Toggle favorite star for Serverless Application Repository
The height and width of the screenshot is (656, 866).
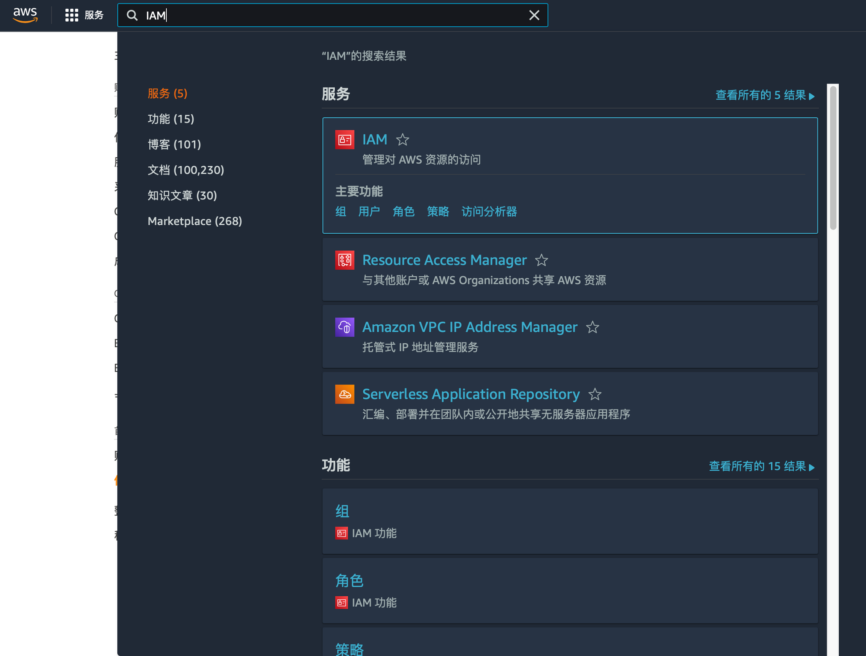tap(595, 394)
